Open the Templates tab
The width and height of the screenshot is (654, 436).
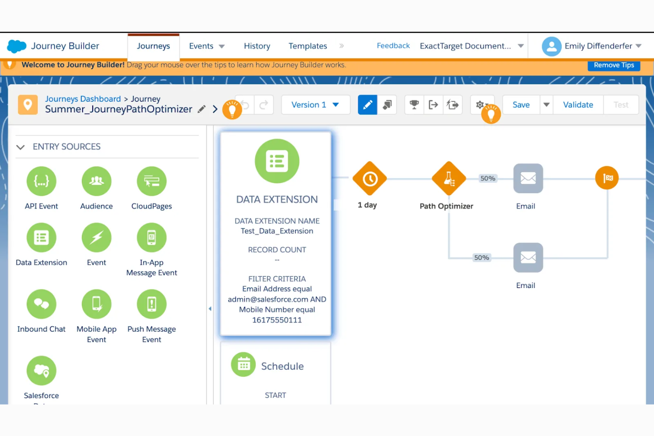308,46
